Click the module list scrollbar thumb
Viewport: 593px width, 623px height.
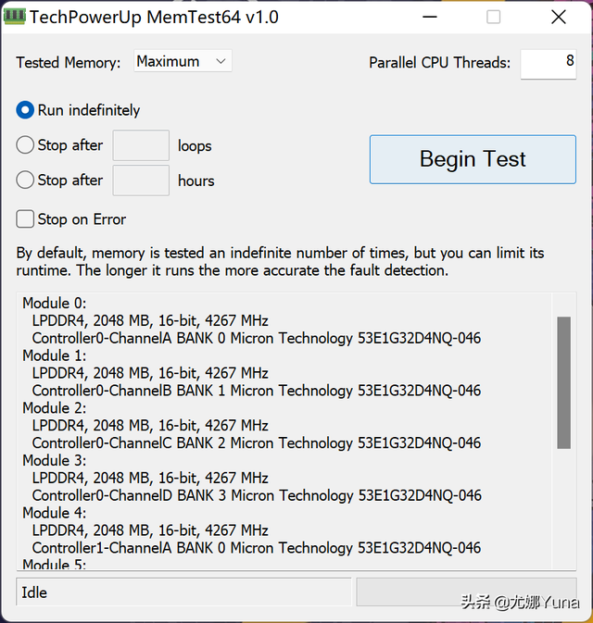(x=563, y=381)
